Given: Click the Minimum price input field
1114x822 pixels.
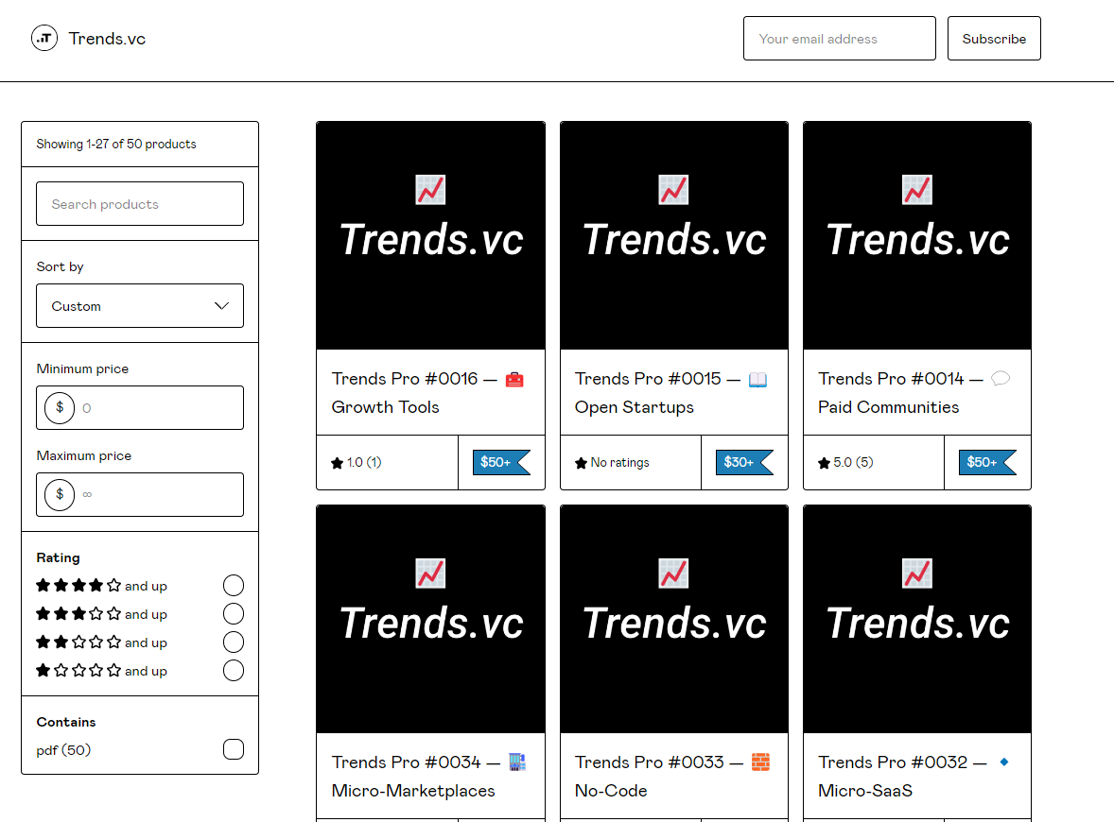Looking at the screenshot, I should click(140, 407).
